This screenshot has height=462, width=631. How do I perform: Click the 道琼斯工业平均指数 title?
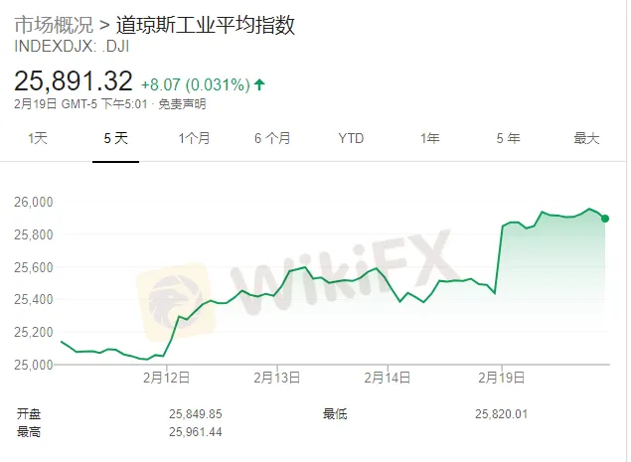pos(205,25)
